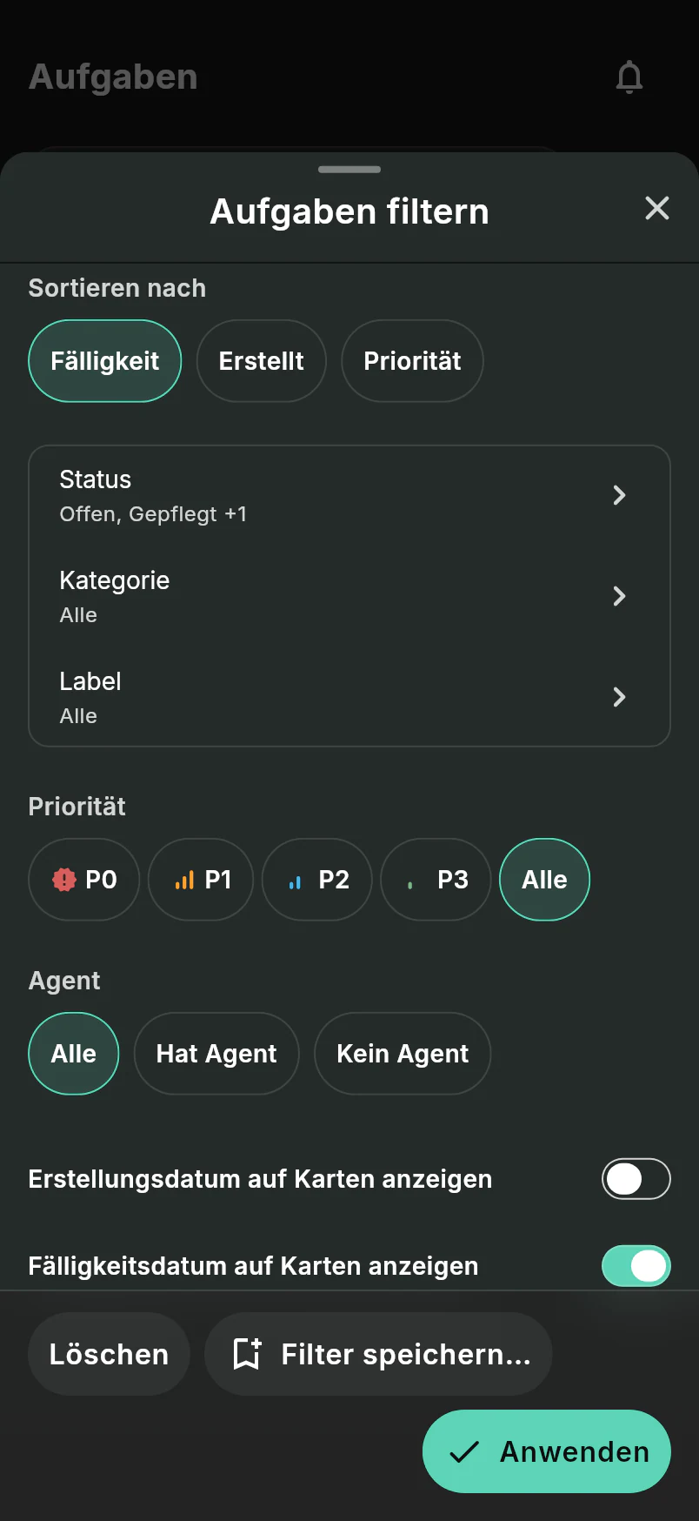This screenshot has height=1521, width=699.
Task: Disable Fälligkeitsdatum auf Karten anzeigen switch
Action: coord(636,1266)
